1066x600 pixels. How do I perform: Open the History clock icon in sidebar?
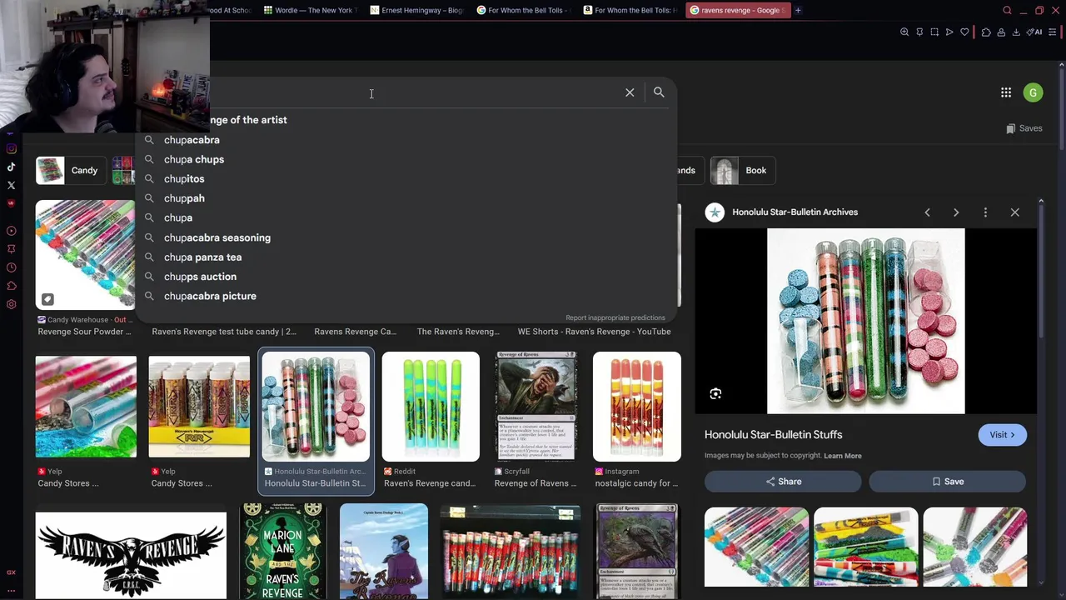pyautogui.click(x=11, y=267)
